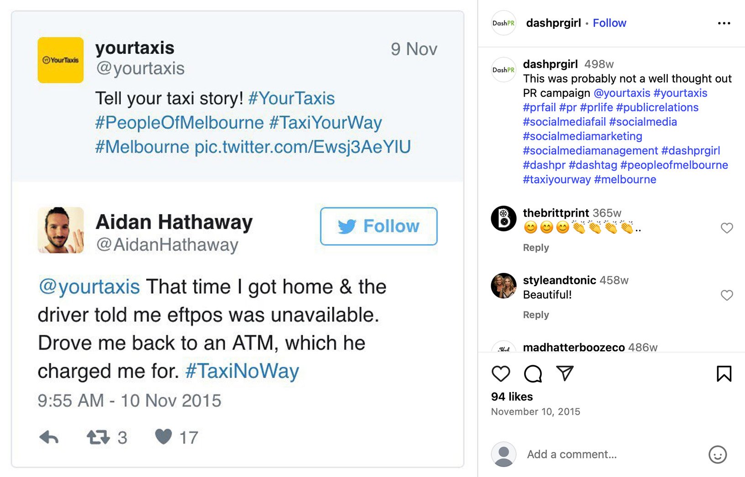The image size is (745, 477).
Task: Select the hashtag #prfail in the caption
Action: point(539,107)
